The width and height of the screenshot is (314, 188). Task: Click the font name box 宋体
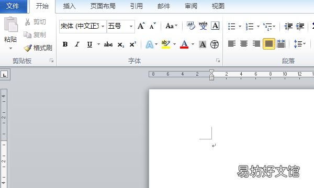[x=80, y=26]
